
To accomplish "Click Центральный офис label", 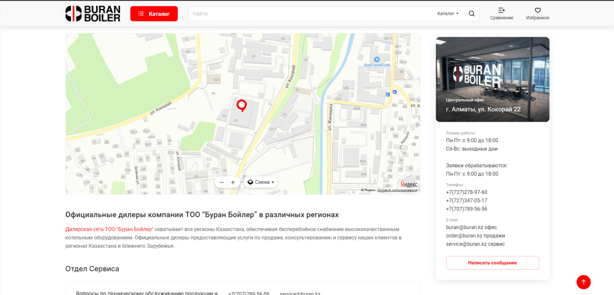I will click(465, 100).
